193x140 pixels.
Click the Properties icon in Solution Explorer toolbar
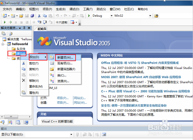4,33
